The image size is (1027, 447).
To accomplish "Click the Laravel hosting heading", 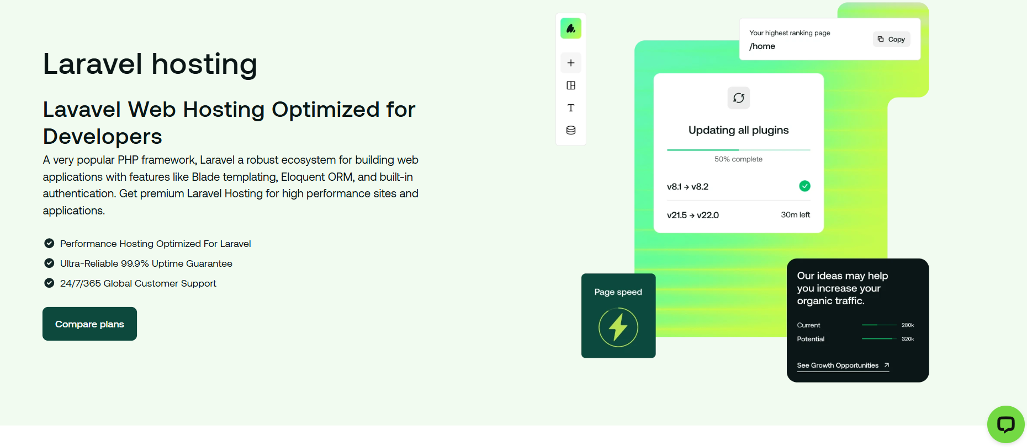I will coord(150,64).
